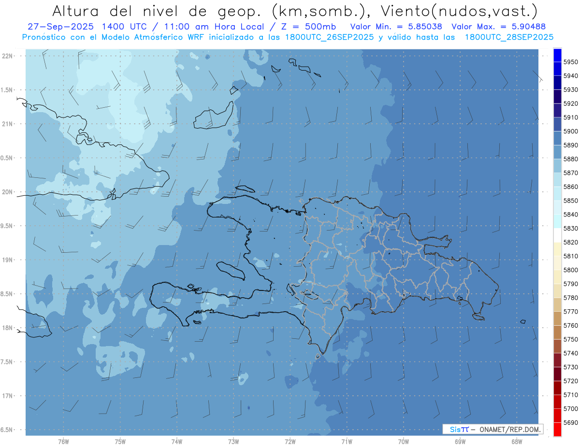Click the 1.5N latitude label

(7, 90)
